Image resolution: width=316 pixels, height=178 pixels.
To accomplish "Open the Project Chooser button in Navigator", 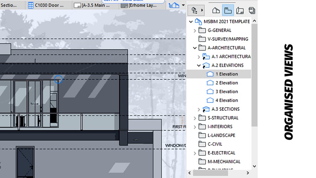I will [196, 10].
